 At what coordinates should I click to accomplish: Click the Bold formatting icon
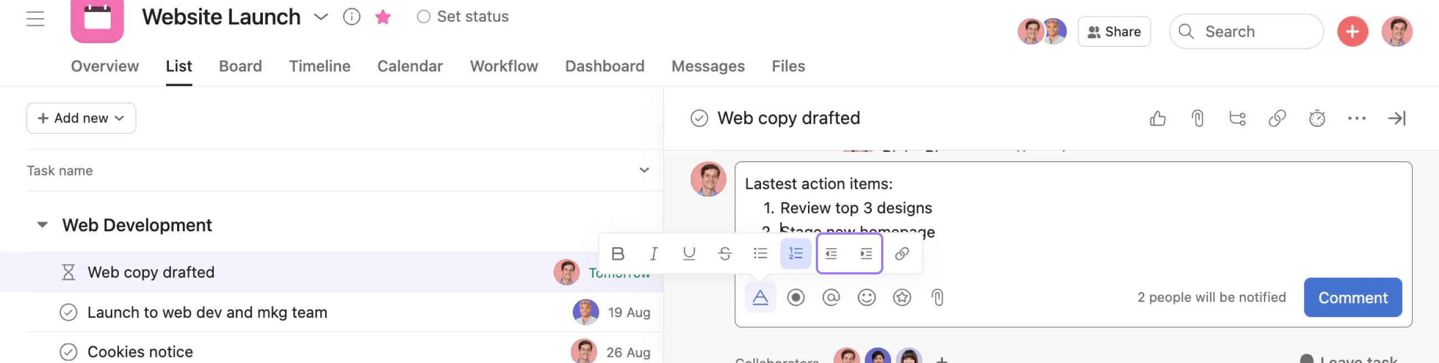tap(617, 254)
